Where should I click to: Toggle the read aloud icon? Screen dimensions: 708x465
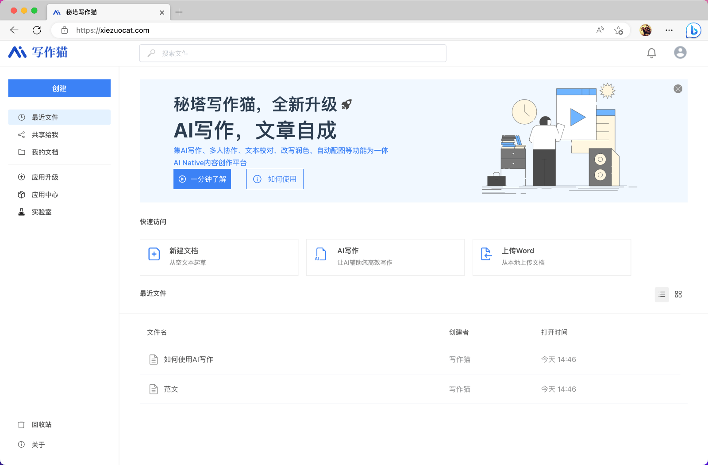[x=600, y=30]
